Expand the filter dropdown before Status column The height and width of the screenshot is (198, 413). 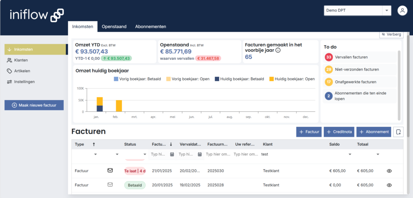click(x=117, y=155)
